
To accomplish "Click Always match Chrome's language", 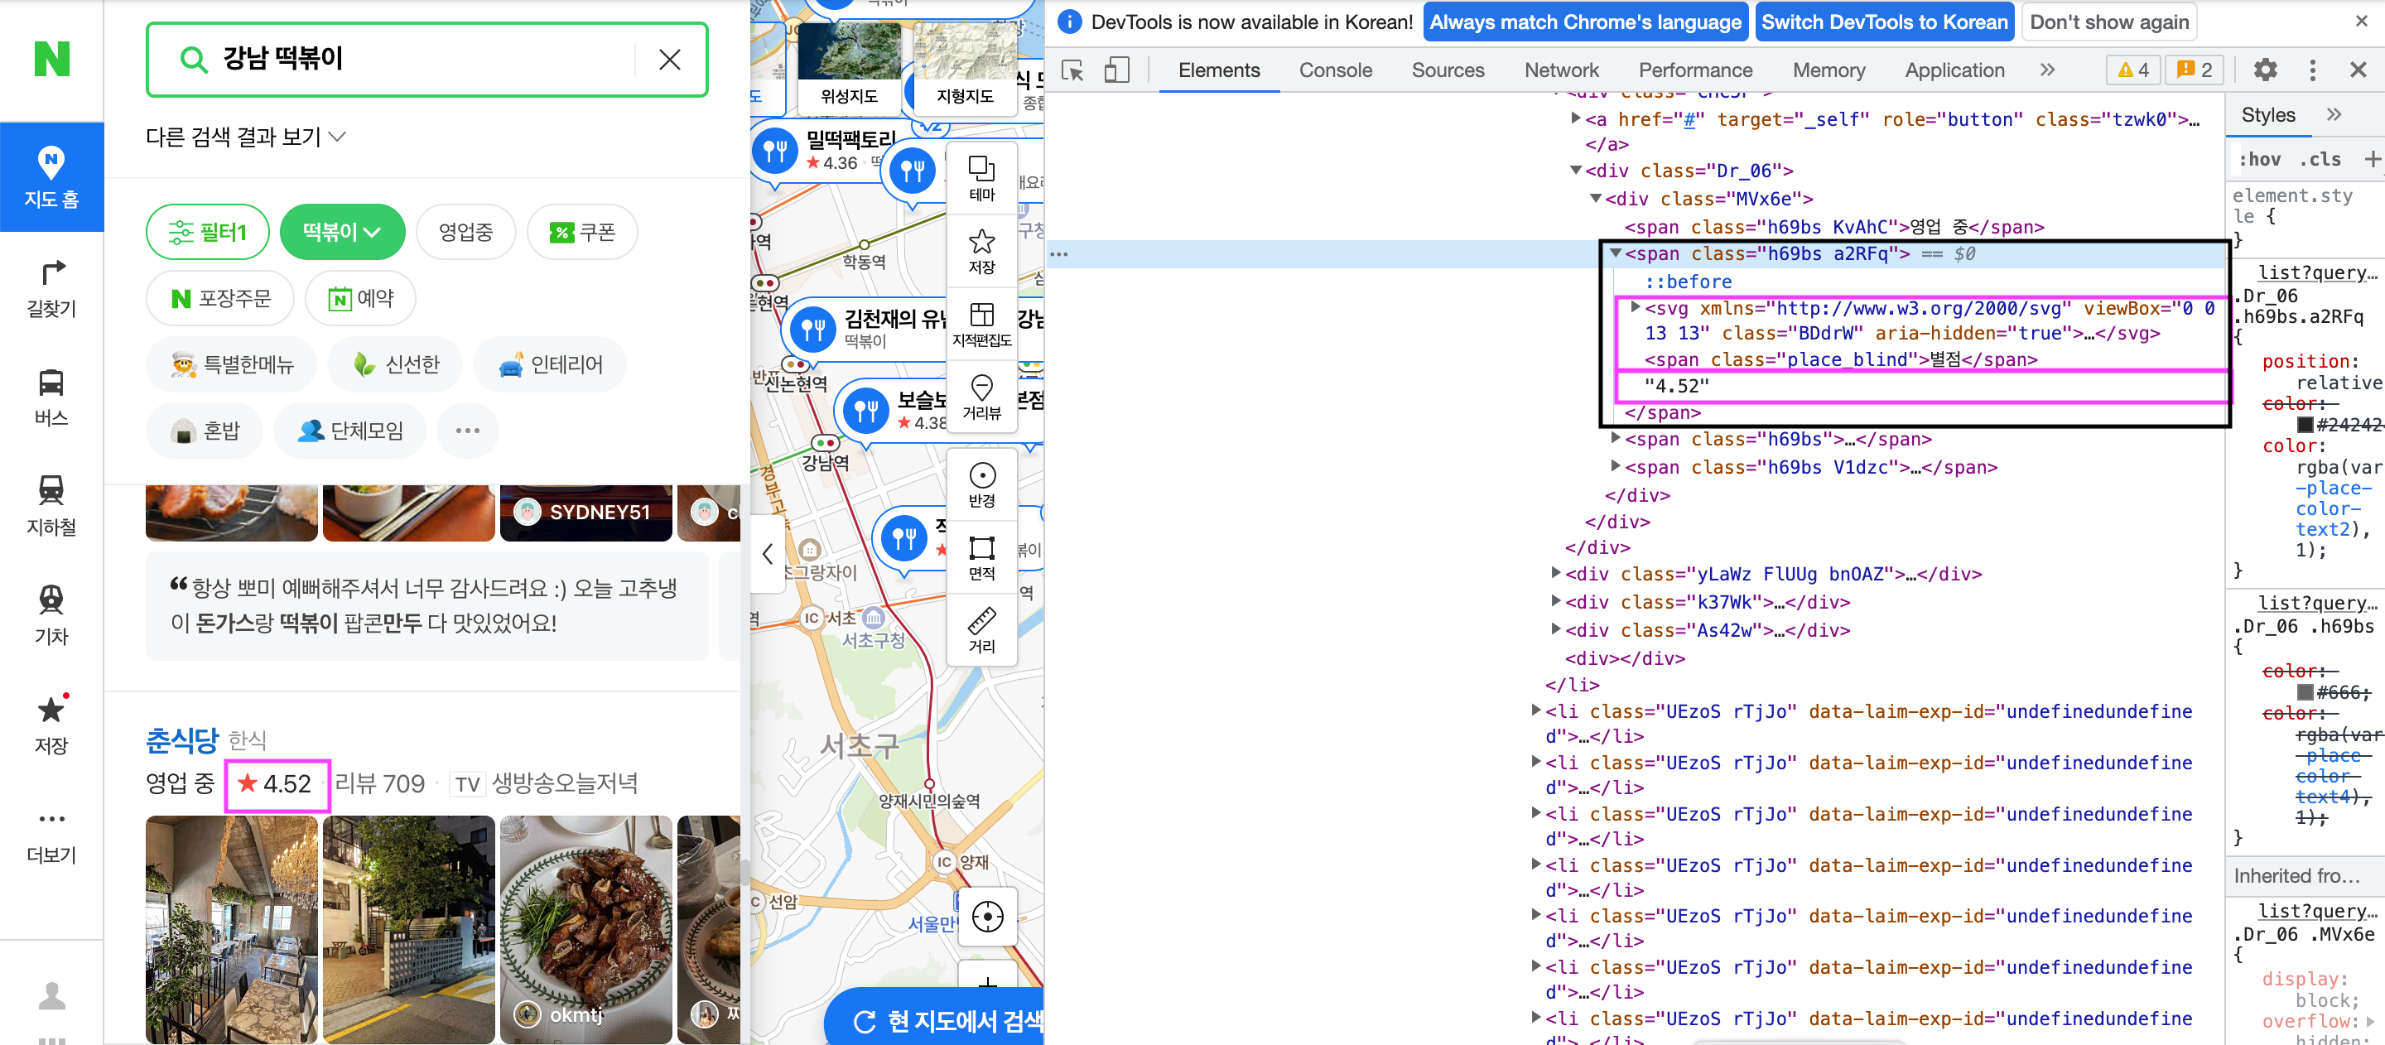I will tap(1585, 22).
